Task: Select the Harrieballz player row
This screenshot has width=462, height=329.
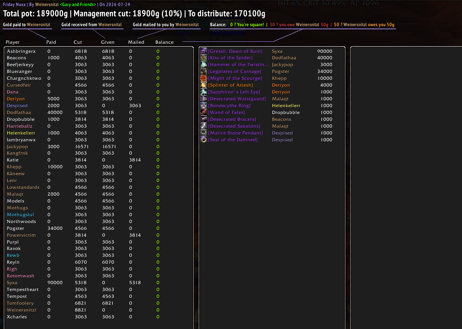Action: tap(99, 126)
